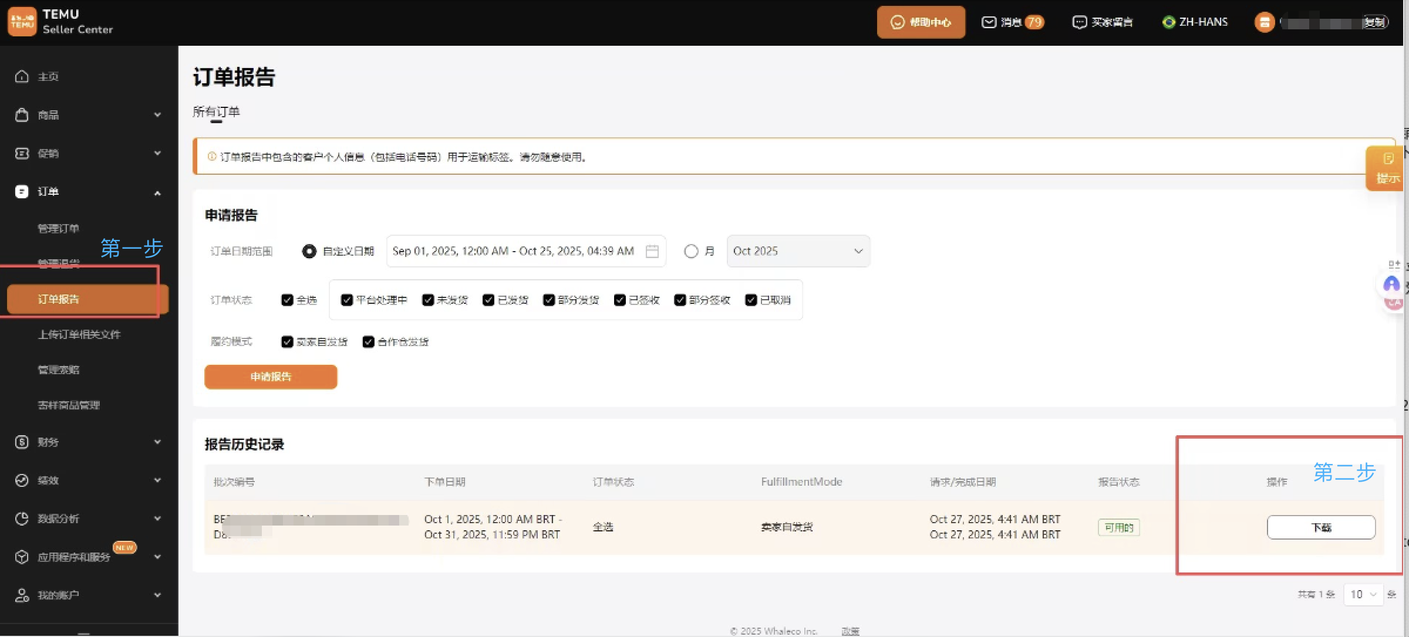The height and width of the screenshot is (637, 1409).
Task: Click the 申请报告 button
Action: click(271, 377)
